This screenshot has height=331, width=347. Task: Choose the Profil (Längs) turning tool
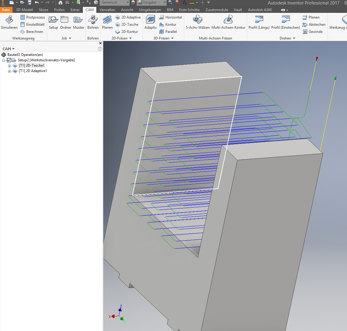click(x=259, y=22)
